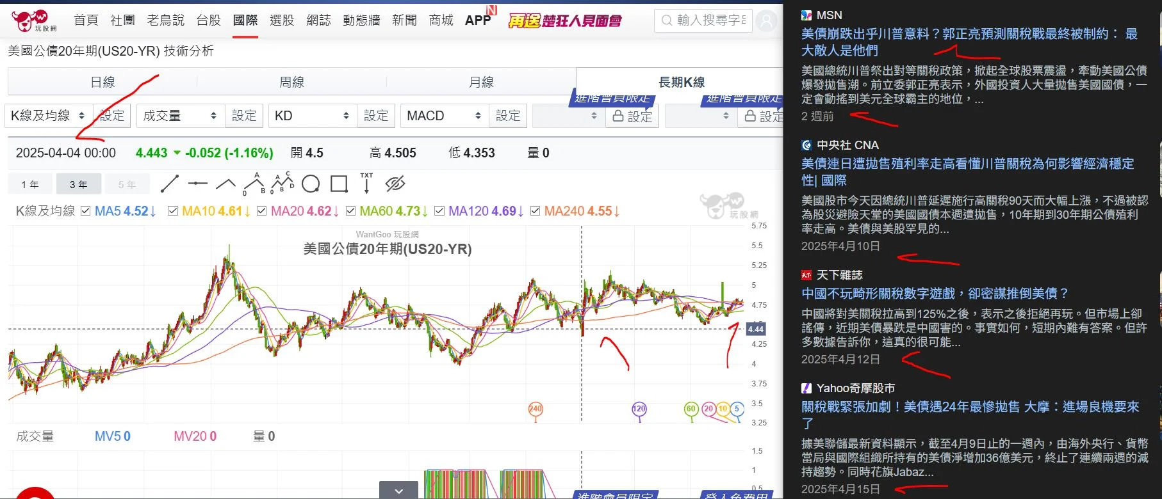Image resolution: width=1162 pixels, height=499 pixels.
Task: Click the 再送楚狂人見面會 promo banner
Action: tap(564, 21)
